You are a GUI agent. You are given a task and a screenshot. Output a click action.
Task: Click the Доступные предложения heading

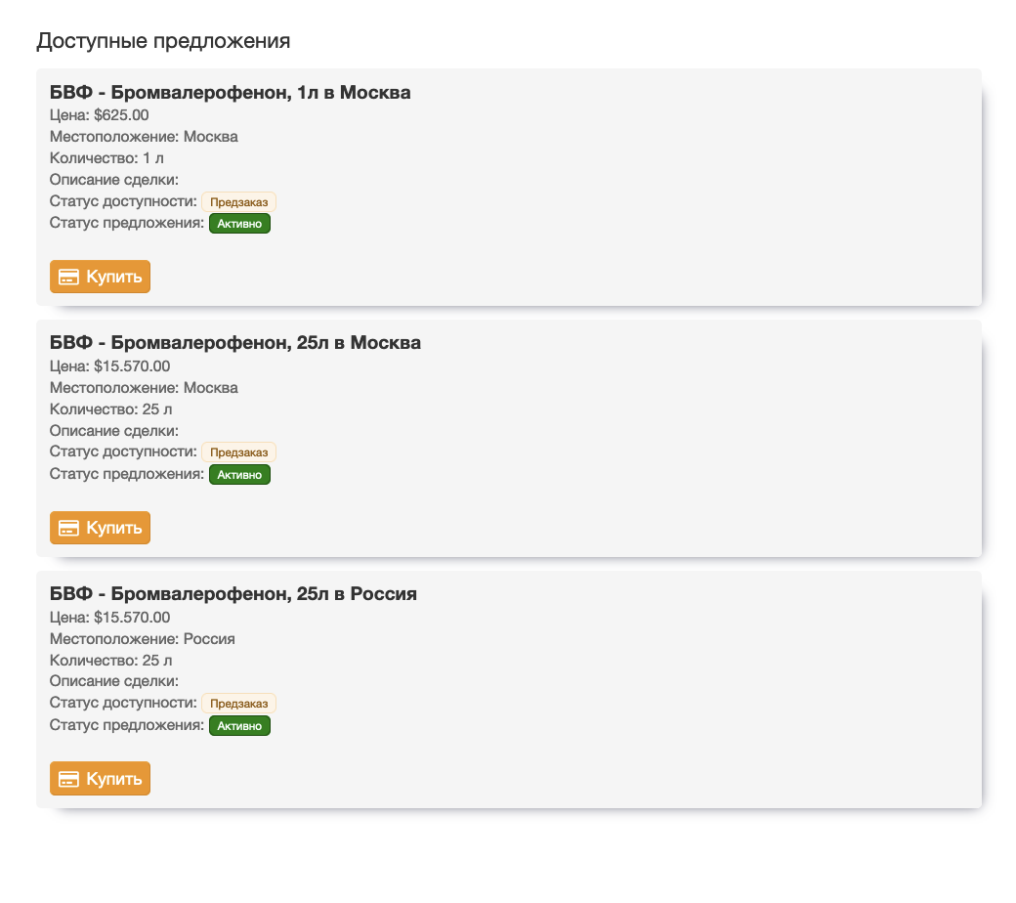pyautogui.click(x=163, y=41)
